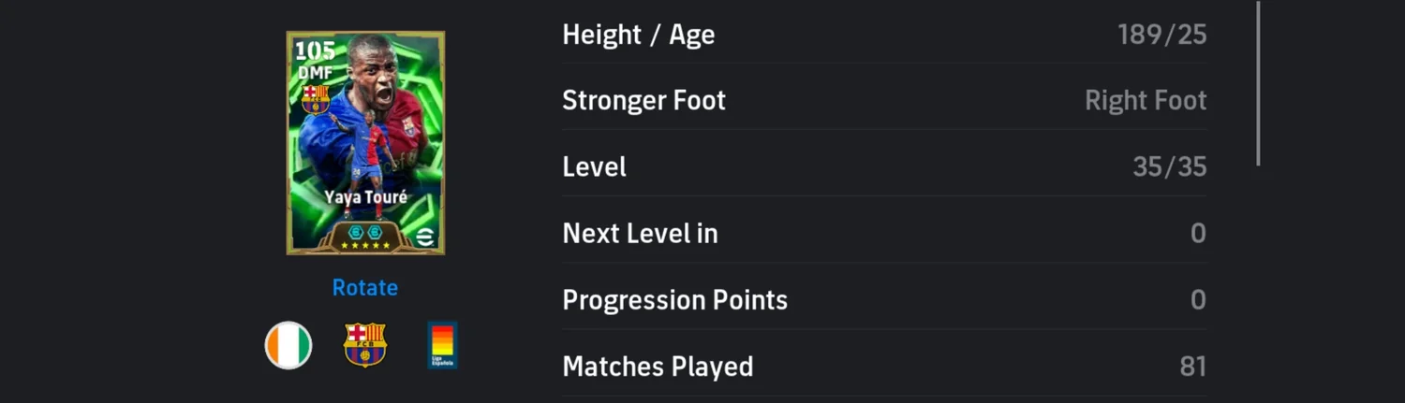Click the Right Foot value
Viewport: 1405px width, 403px height.
tap(1145, 101)
